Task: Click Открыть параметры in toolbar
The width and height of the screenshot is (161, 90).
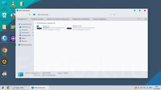Action: [x=100, y=19]
